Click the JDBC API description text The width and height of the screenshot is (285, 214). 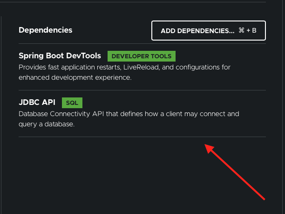(129, 114)
